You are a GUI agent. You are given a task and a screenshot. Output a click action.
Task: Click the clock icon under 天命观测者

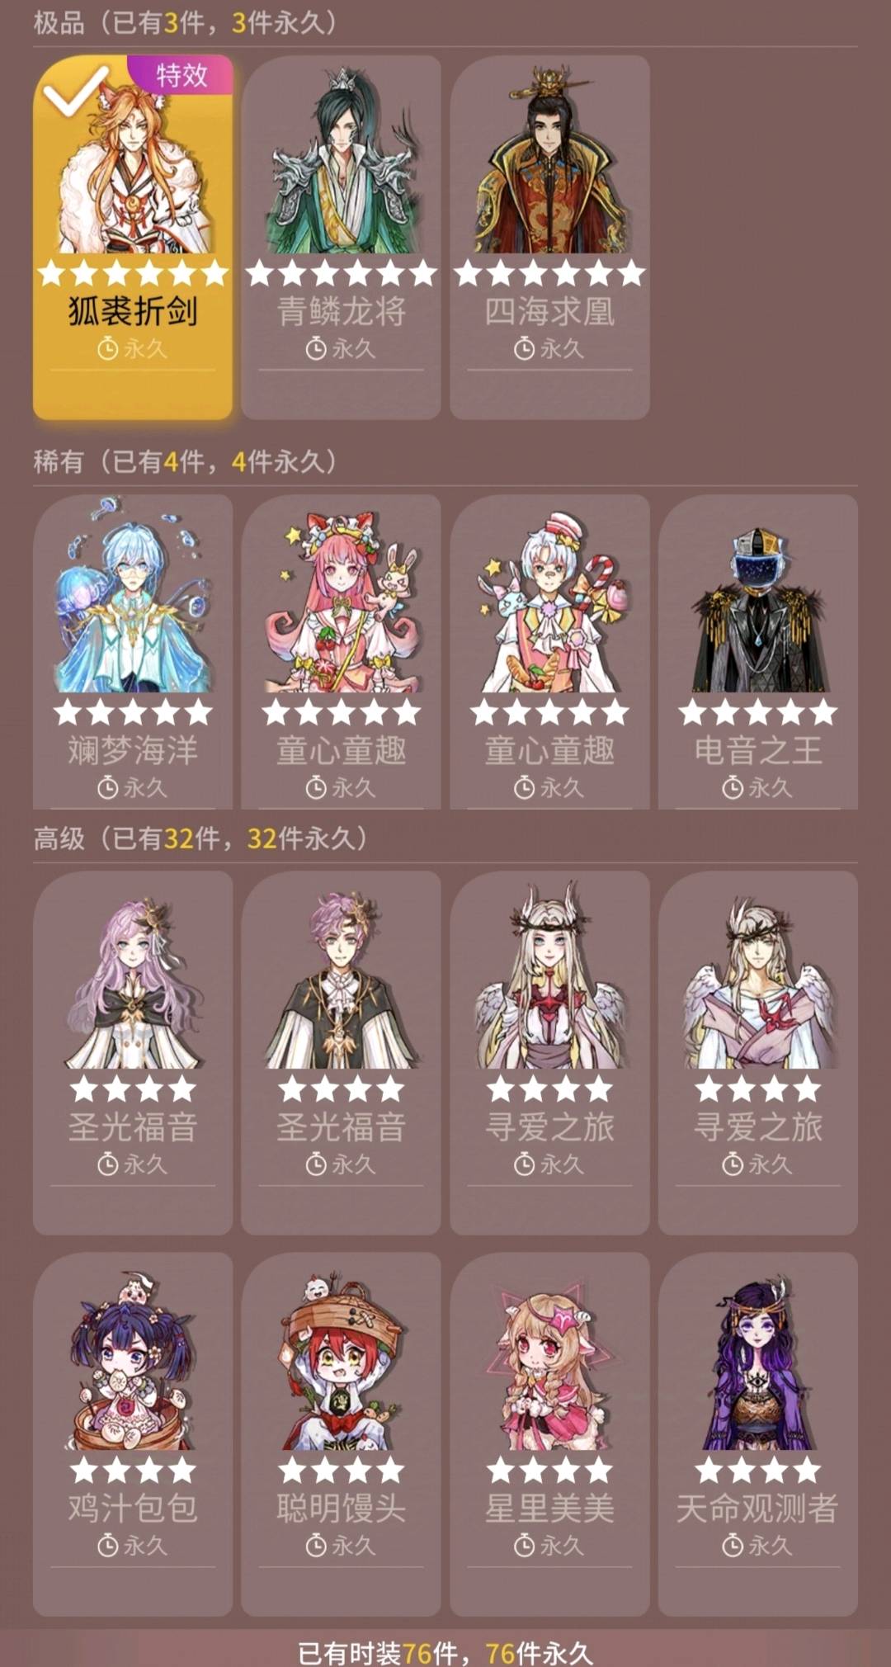point(733,1546)
